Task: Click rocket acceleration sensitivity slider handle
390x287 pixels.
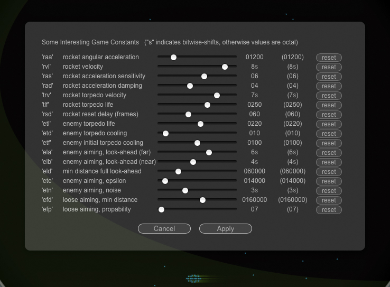Action: (x=204, y=76)
